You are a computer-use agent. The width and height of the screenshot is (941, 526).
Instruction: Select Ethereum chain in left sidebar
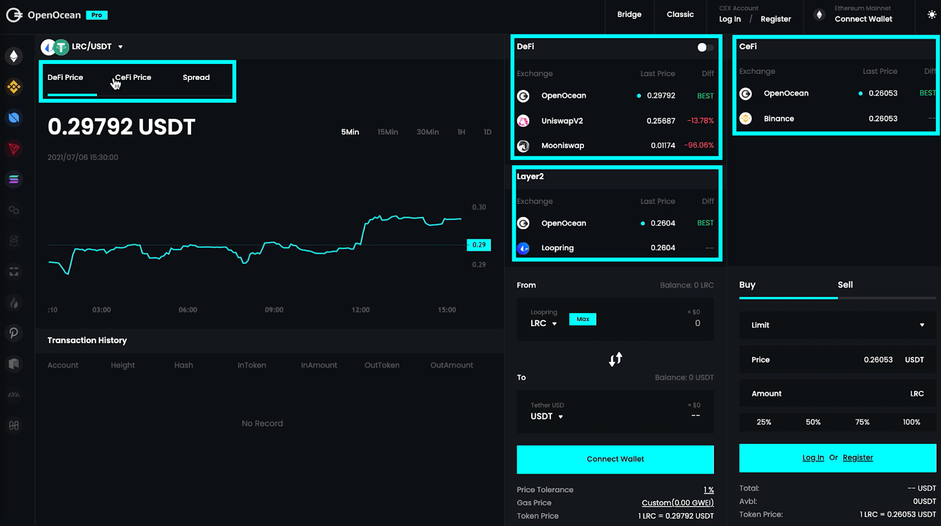pyautogui.click(x=14, y=56)
